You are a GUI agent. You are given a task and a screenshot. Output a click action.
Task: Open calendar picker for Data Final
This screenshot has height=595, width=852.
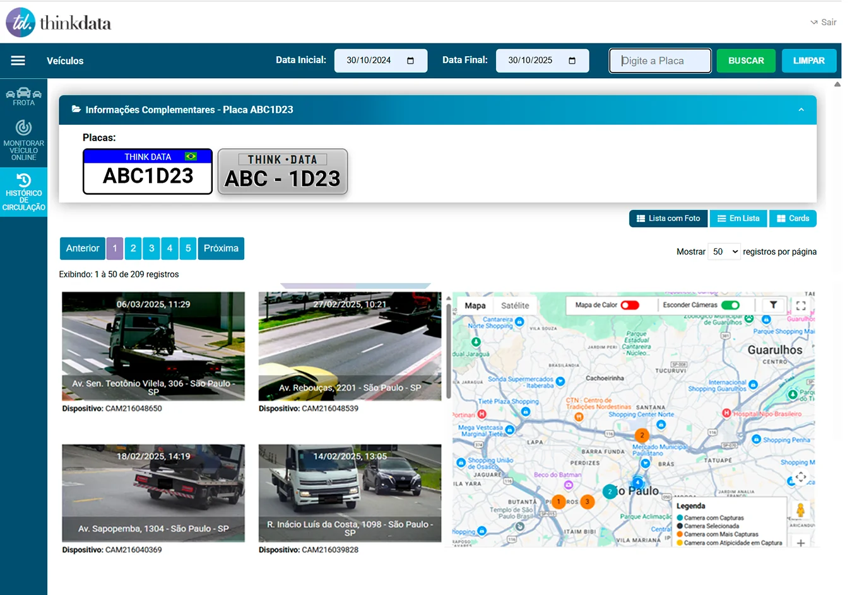[572, 61]
